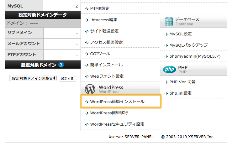Click arrow bullet beside php.ini設定

166,93
